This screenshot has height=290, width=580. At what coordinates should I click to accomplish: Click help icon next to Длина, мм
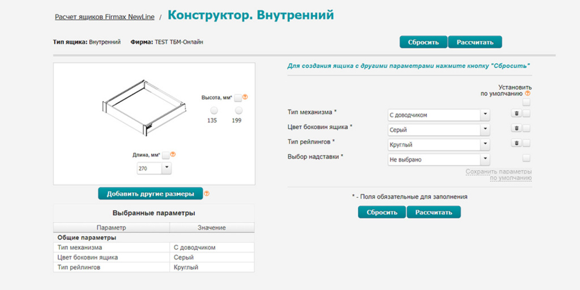coord(173,154)
